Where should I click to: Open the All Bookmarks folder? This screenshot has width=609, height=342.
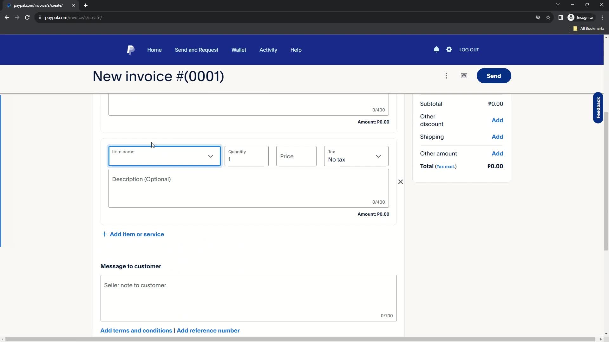coord(589,28)
